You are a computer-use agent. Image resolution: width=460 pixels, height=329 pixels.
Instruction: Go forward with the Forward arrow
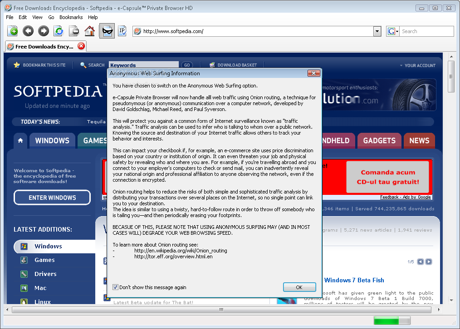[x=44, y=31]
